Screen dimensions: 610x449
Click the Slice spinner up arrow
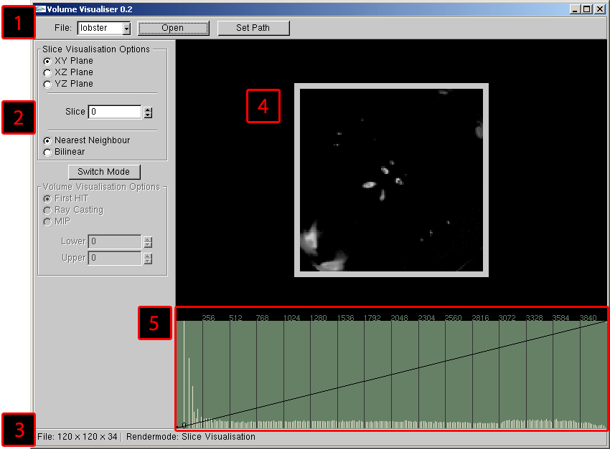tap(148, 109)
